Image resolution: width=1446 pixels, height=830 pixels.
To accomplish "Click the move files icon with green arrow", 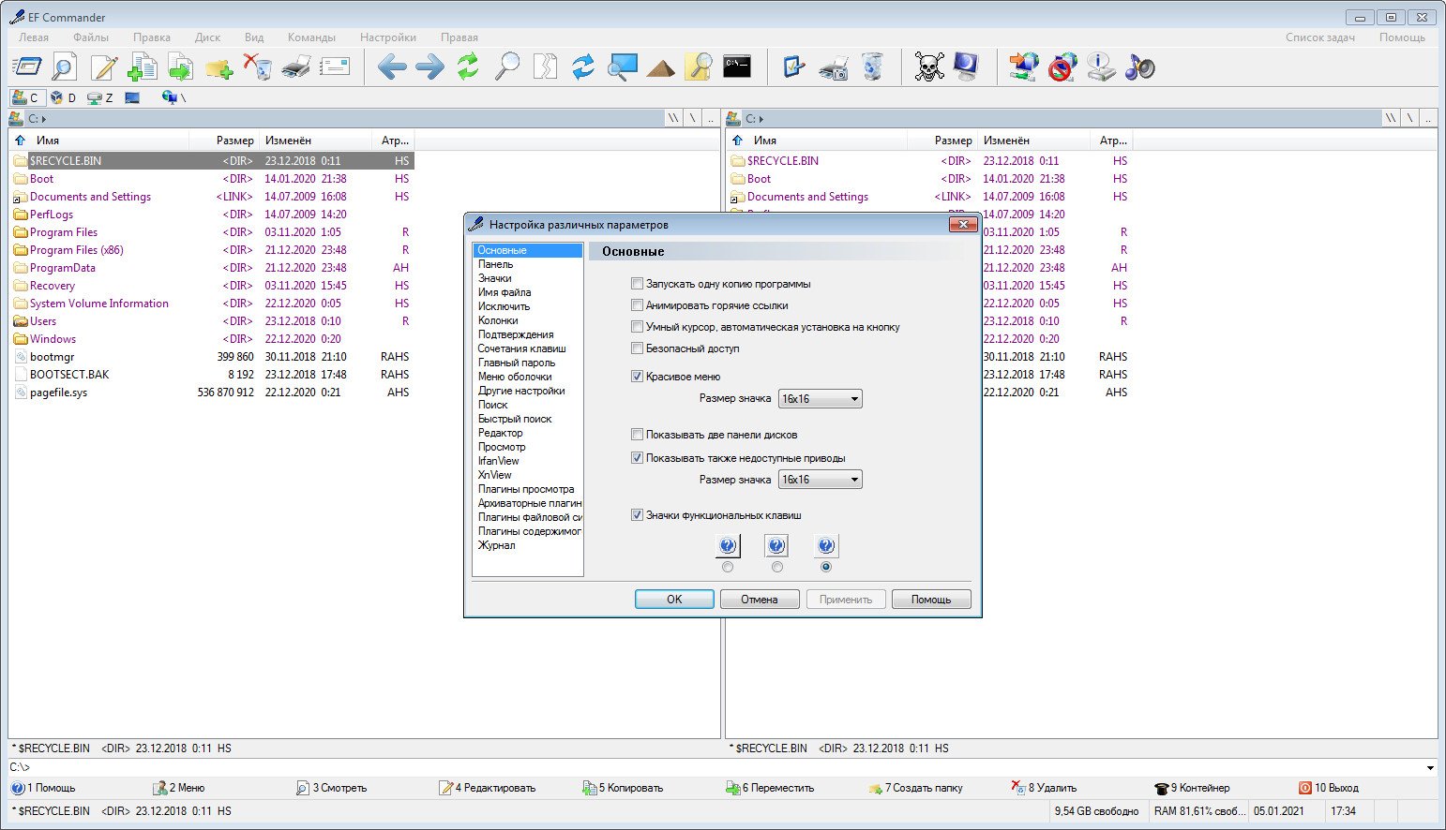I will 180,67.
